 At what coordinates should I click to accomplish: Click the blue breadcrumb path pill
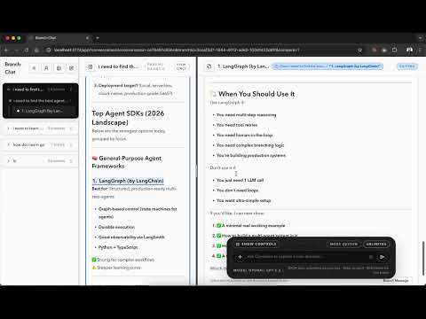(x=327, y=66)
